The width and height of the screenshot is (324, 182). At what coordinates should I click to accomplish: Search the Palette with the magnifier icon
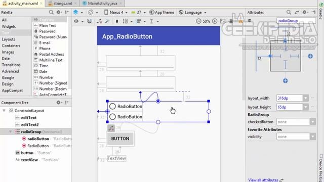click(x=51, y=12)
